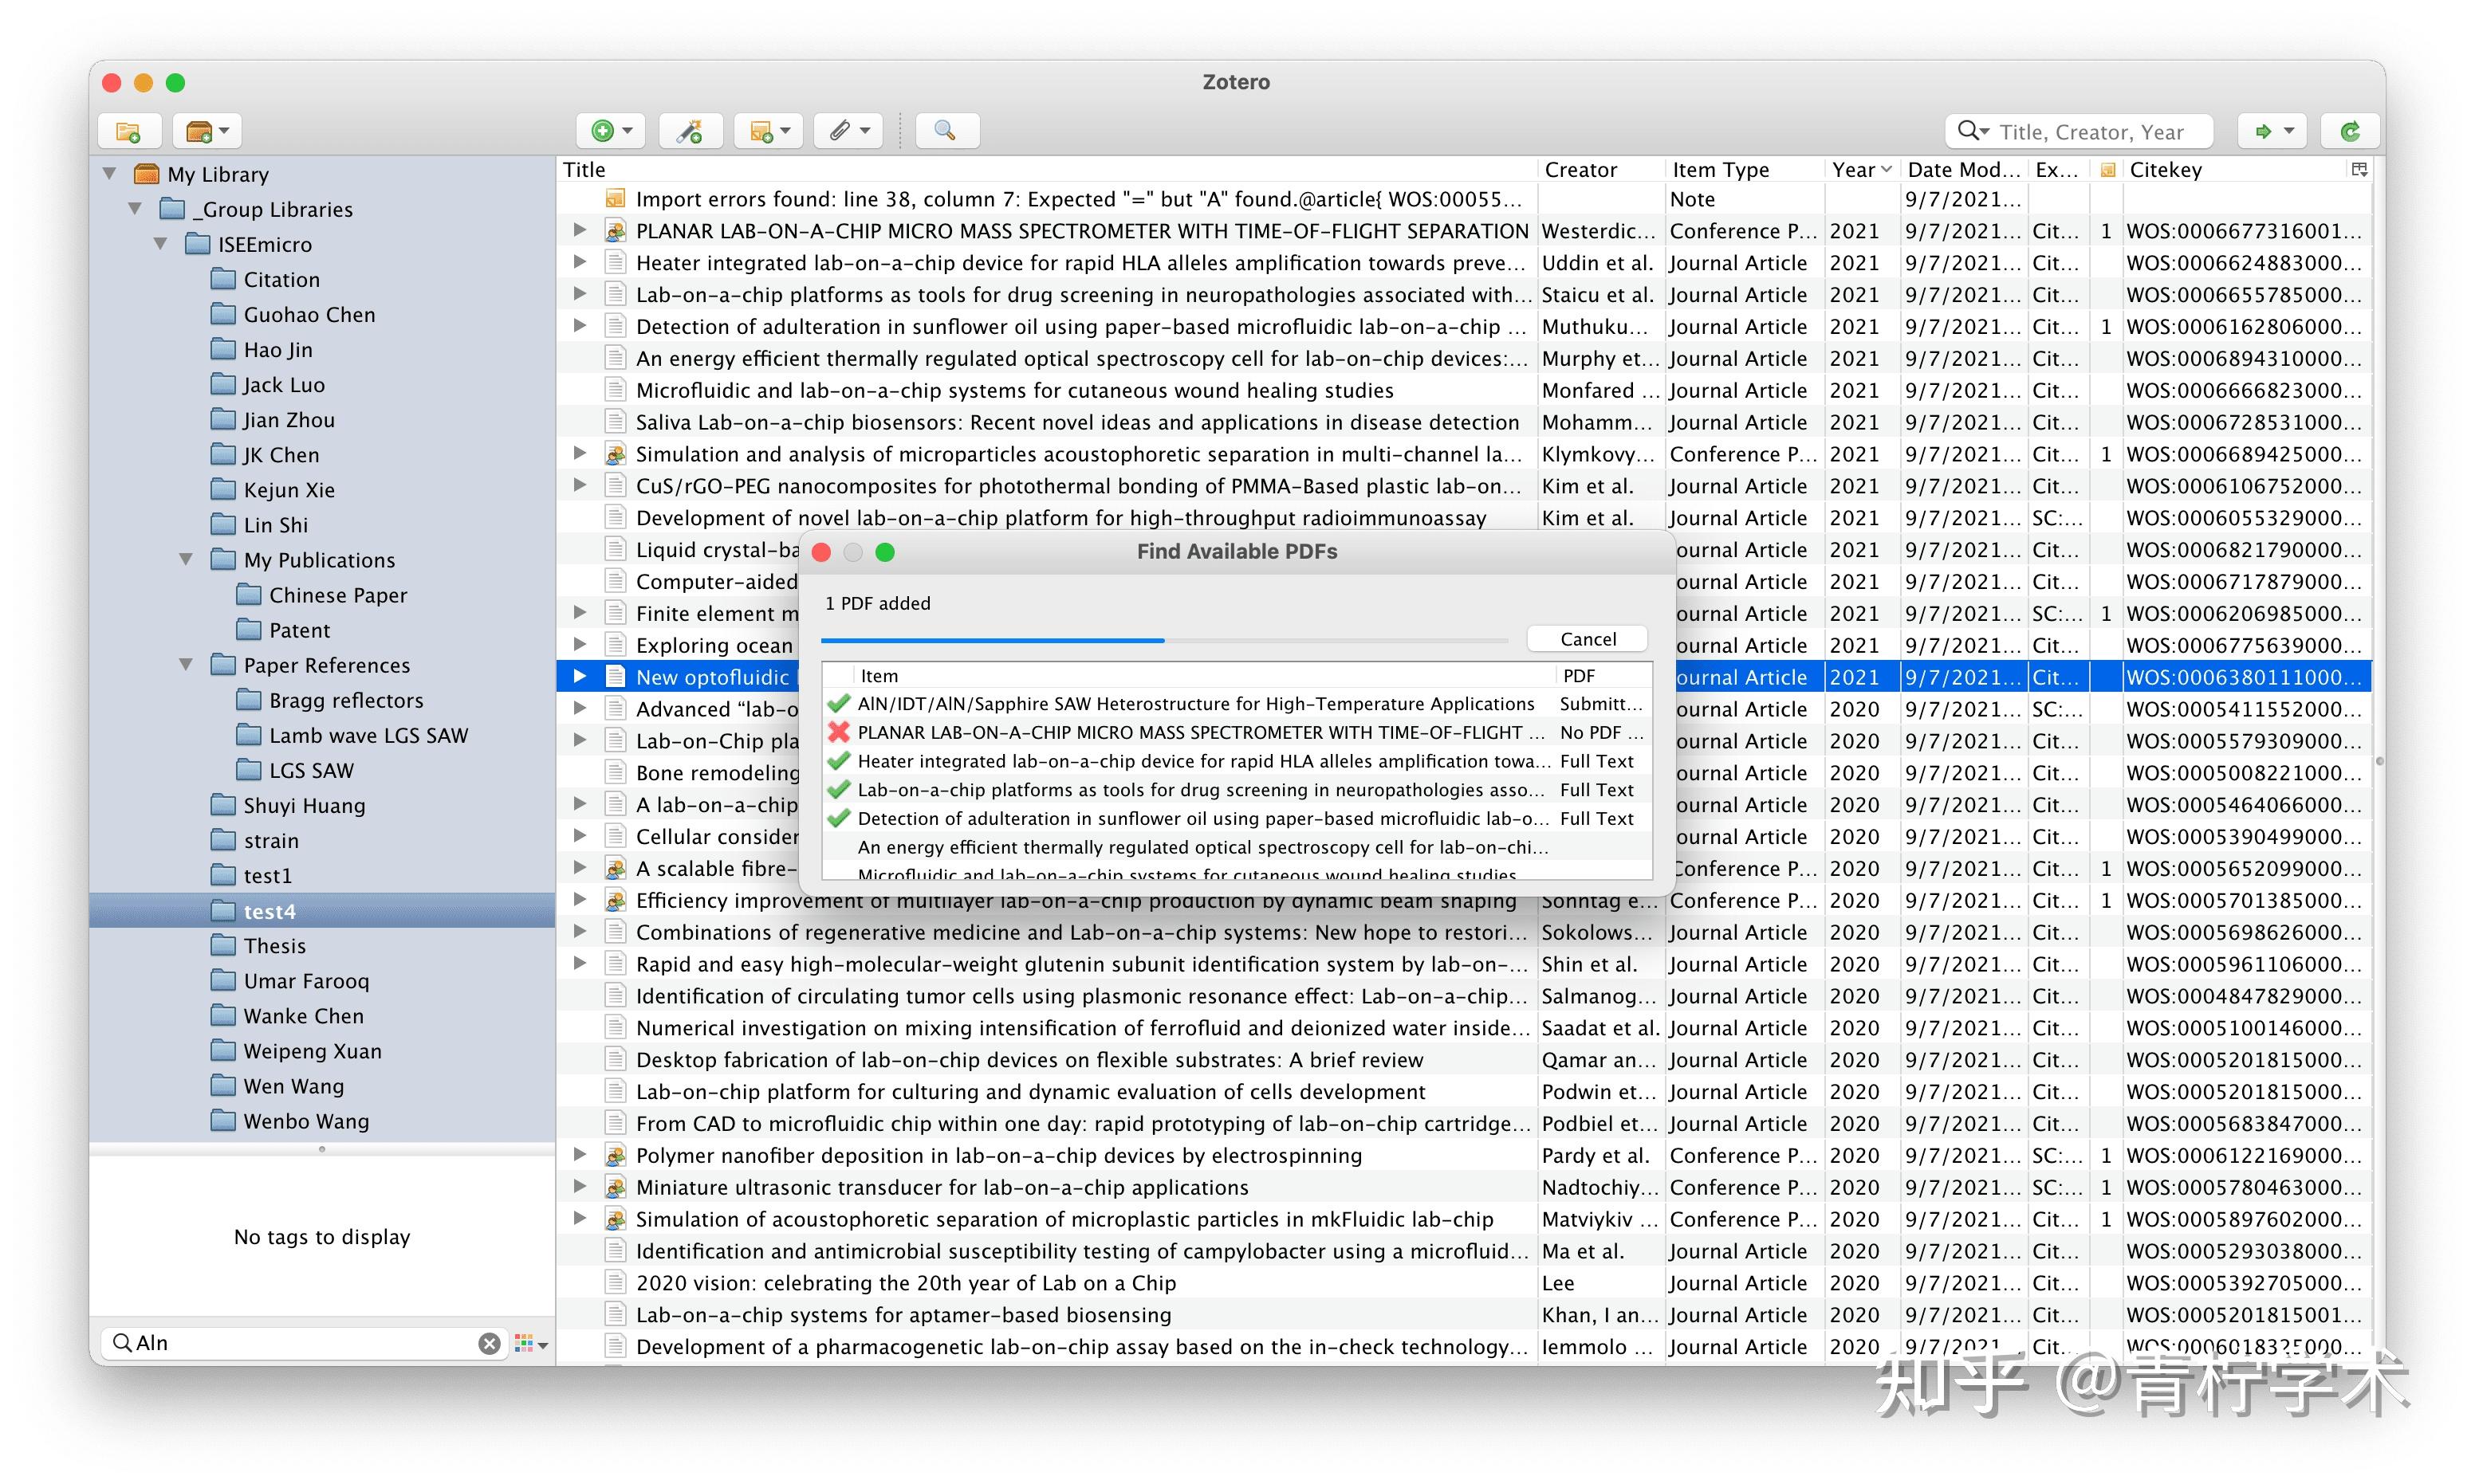Viewport: 2475px width, 1484px height.
Task: Click the Thesis collection folder icon
Action: [223, 945]
